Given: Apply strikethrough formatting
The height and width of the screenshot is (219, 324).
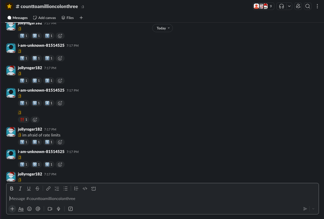Looking at the screenshot, I should [x=38, y=188].
